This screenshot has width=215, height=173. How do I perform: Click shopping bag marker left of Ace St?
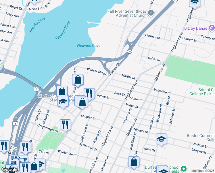point(62,92)
